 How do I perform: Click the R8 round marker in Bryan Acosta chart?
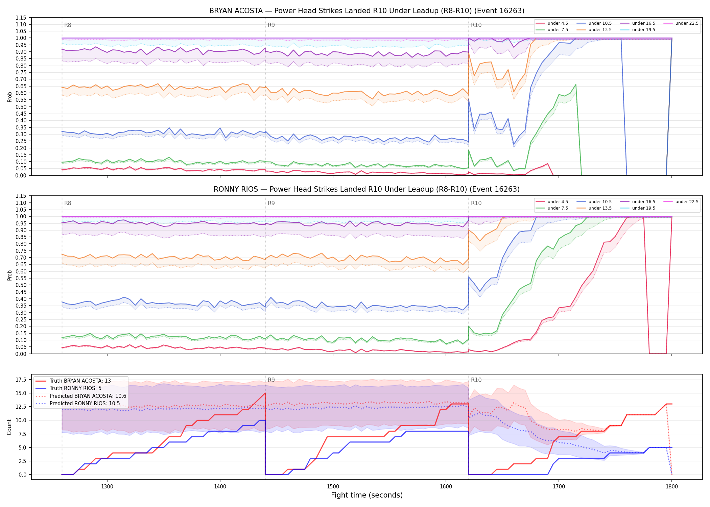[x=68, y=25]
